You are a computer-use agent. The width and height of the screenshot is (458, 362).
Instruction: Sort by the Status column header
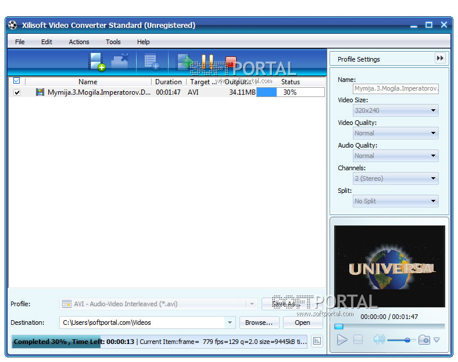click(x=291, y=82)
